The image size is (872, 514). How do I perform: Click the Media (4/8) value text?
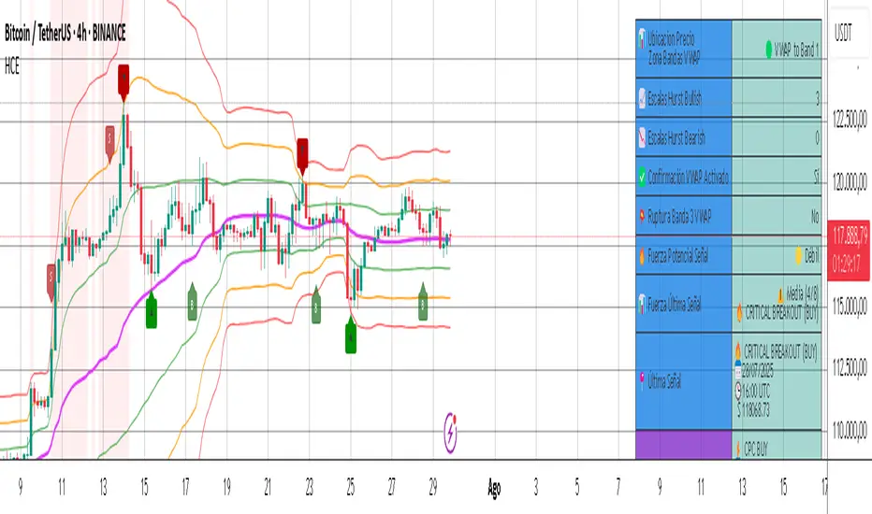(x=802, y=294)
